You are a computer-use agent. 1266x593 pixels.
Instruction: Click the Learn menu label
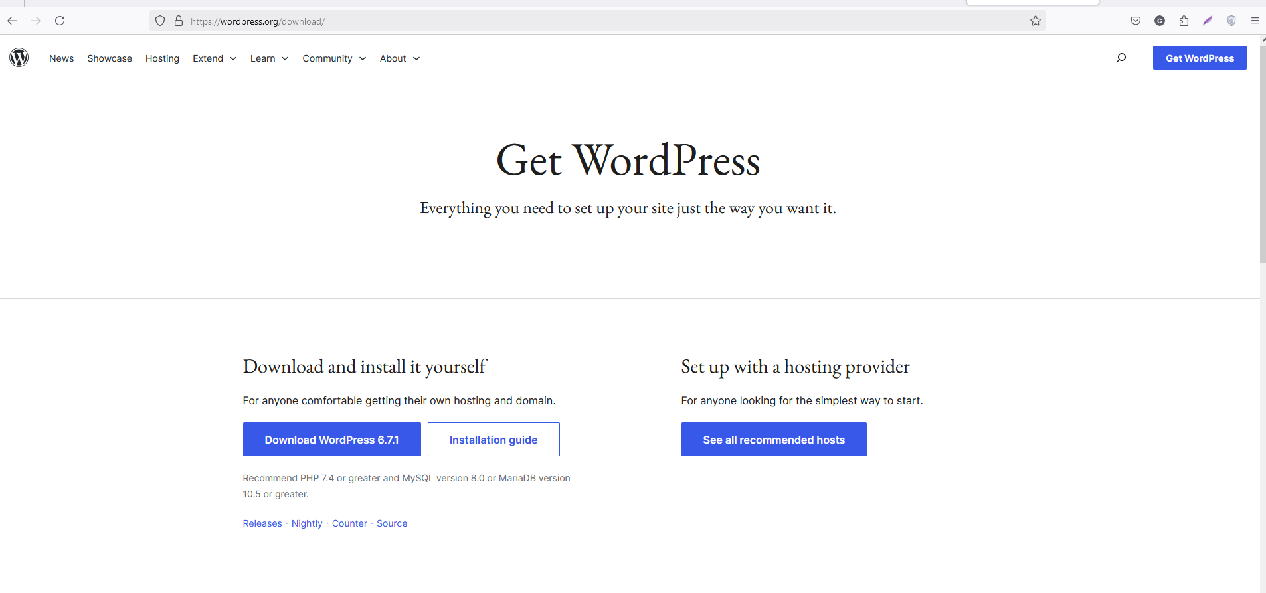[x=262, y=58]
